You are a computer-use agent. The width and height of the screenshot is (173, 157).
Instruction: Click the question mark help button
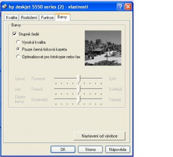120,6
